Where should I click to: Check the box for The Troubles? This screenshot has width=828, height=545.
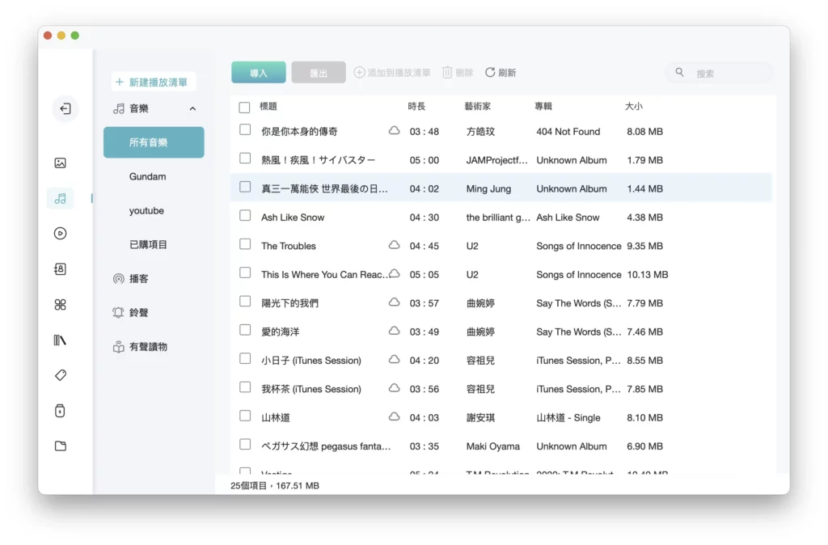(245, 244)
